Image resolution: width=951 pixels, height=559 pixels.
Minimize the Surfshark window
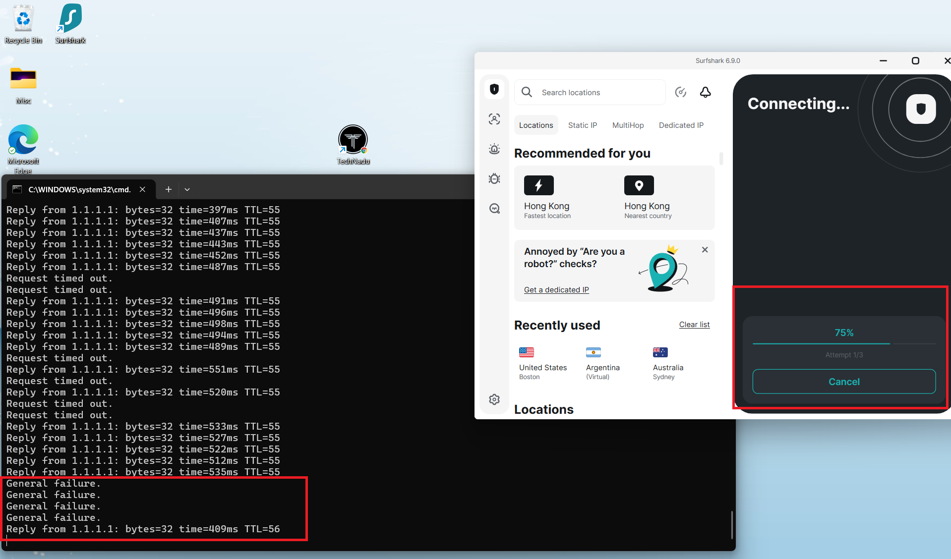[883, 60]
